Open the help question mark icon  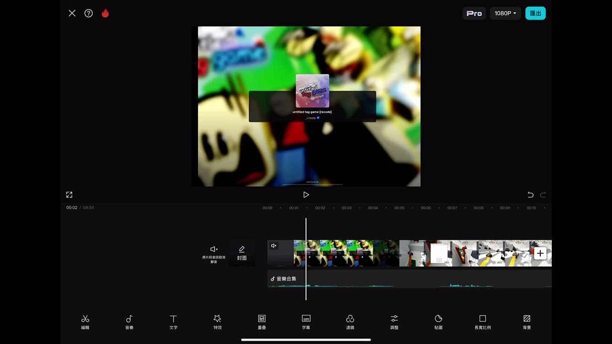88,13
